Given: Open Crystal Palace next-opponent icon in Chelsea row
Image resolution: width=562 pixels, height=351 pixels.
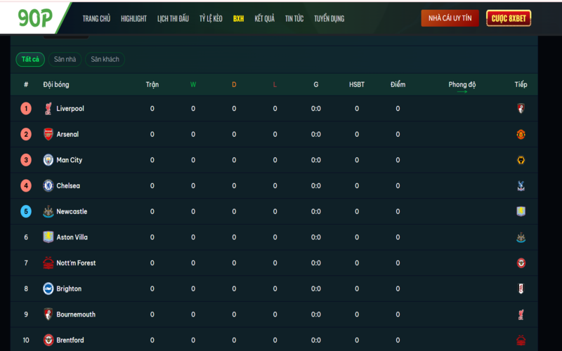Looking at the screenshot, I should (x=521, y=185).
